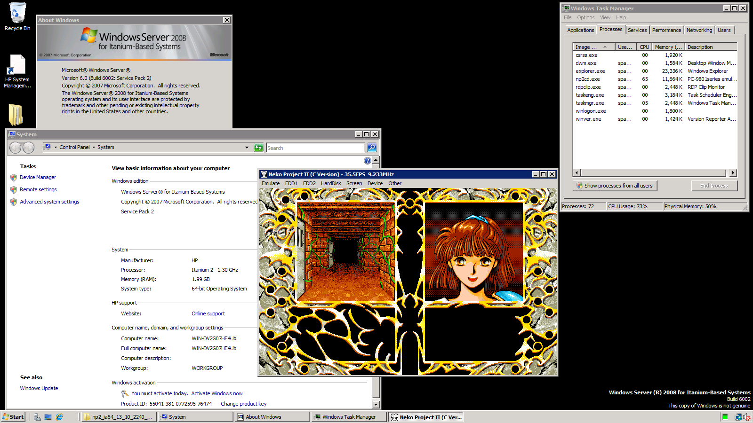Viewport: 753px width, 423px height.
Task: Click Online support link
Action: coord(208,313)
